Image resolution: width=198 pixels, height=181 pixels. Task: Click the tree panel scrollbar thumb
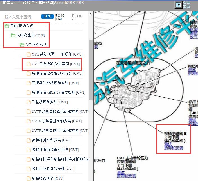91,70
